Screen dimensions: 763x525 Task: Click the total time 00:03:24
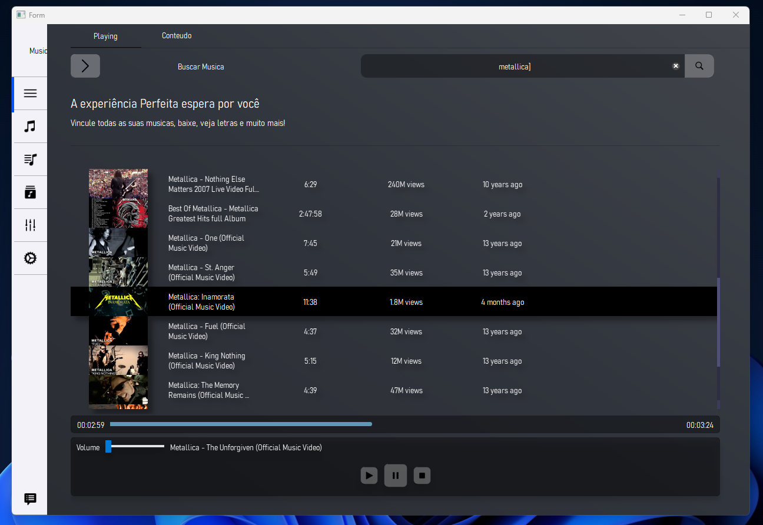pos(700,425)
